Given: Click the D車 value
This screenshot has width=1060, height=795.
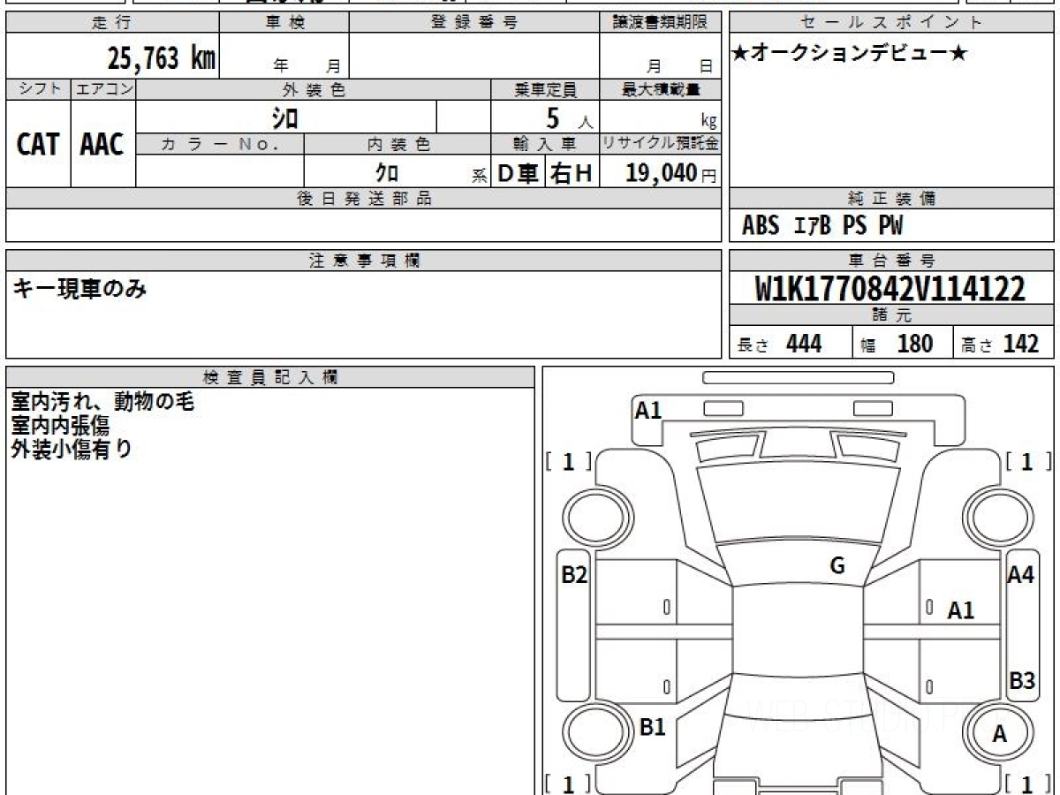Looking at the screenshot, I should point(519,173).
